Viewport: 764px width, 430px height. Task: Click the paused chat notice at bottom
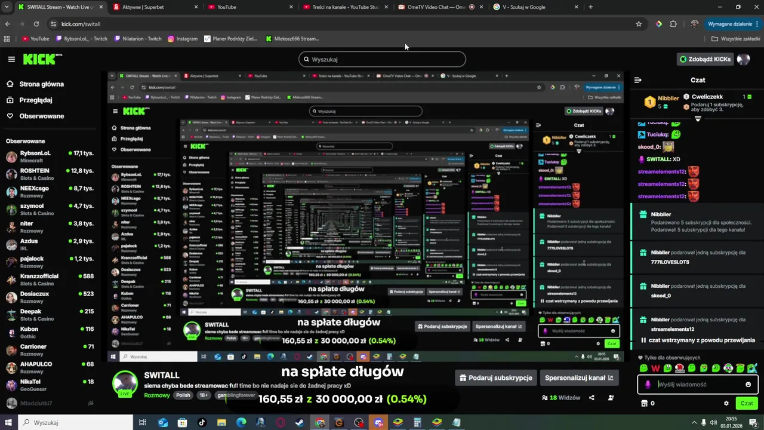[698, 340]
